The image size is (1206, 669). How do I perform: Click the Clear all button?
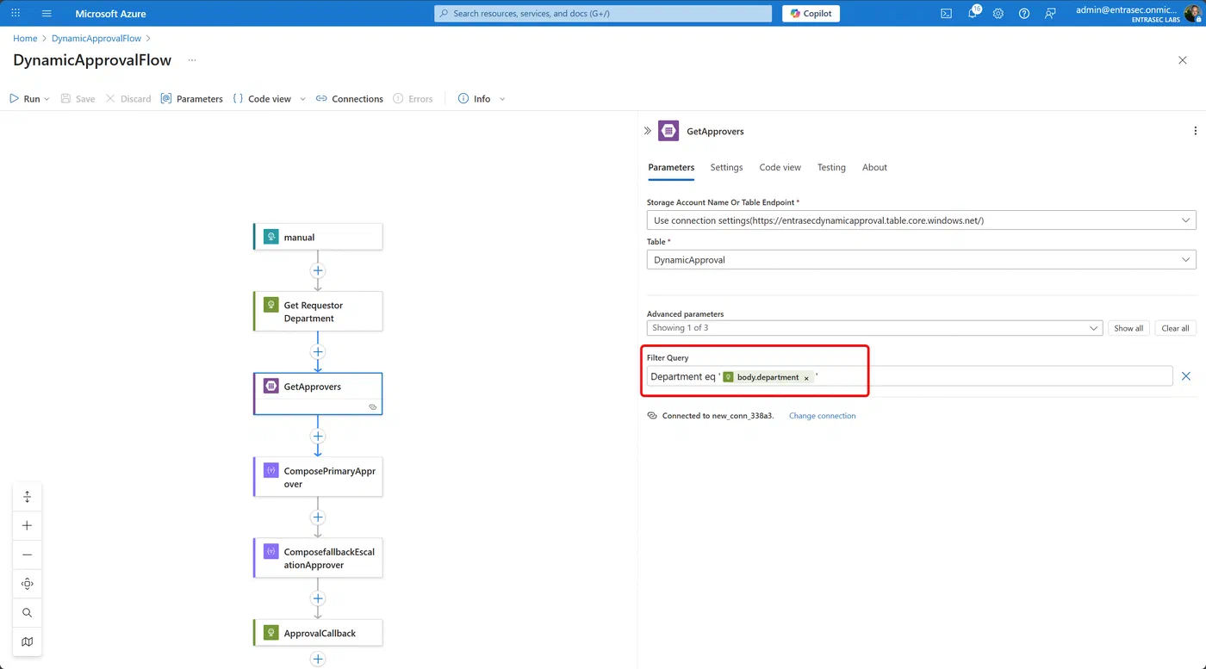[x=1175, y=328]
